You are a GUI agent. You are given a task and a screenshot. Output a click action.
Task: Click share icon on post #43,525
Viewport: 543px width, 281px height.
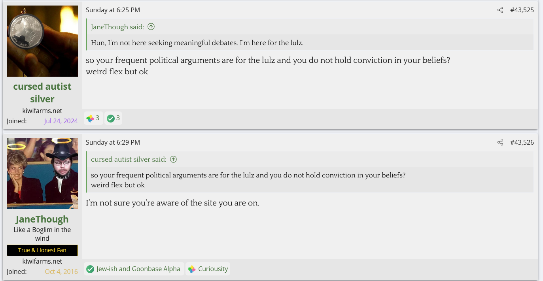[x=500, y=10]
